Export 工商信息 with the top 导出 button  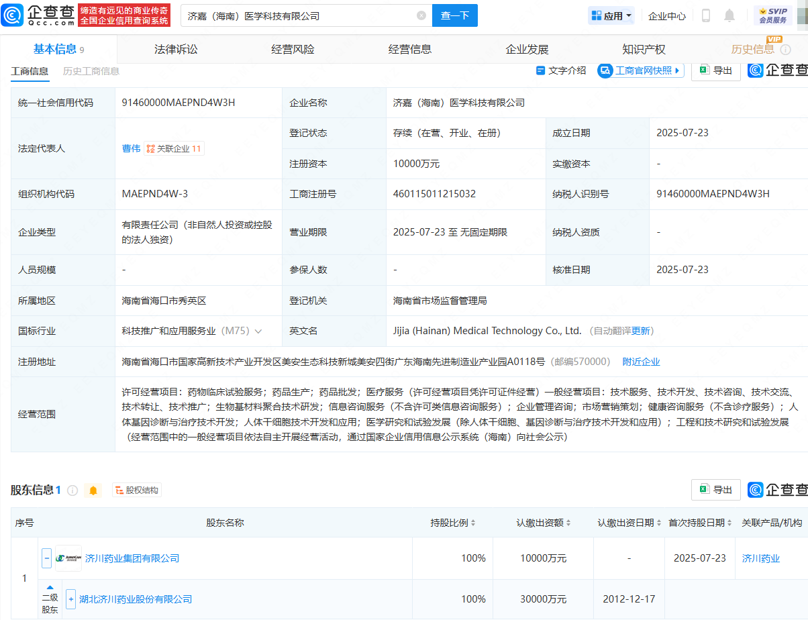[715, 70]
